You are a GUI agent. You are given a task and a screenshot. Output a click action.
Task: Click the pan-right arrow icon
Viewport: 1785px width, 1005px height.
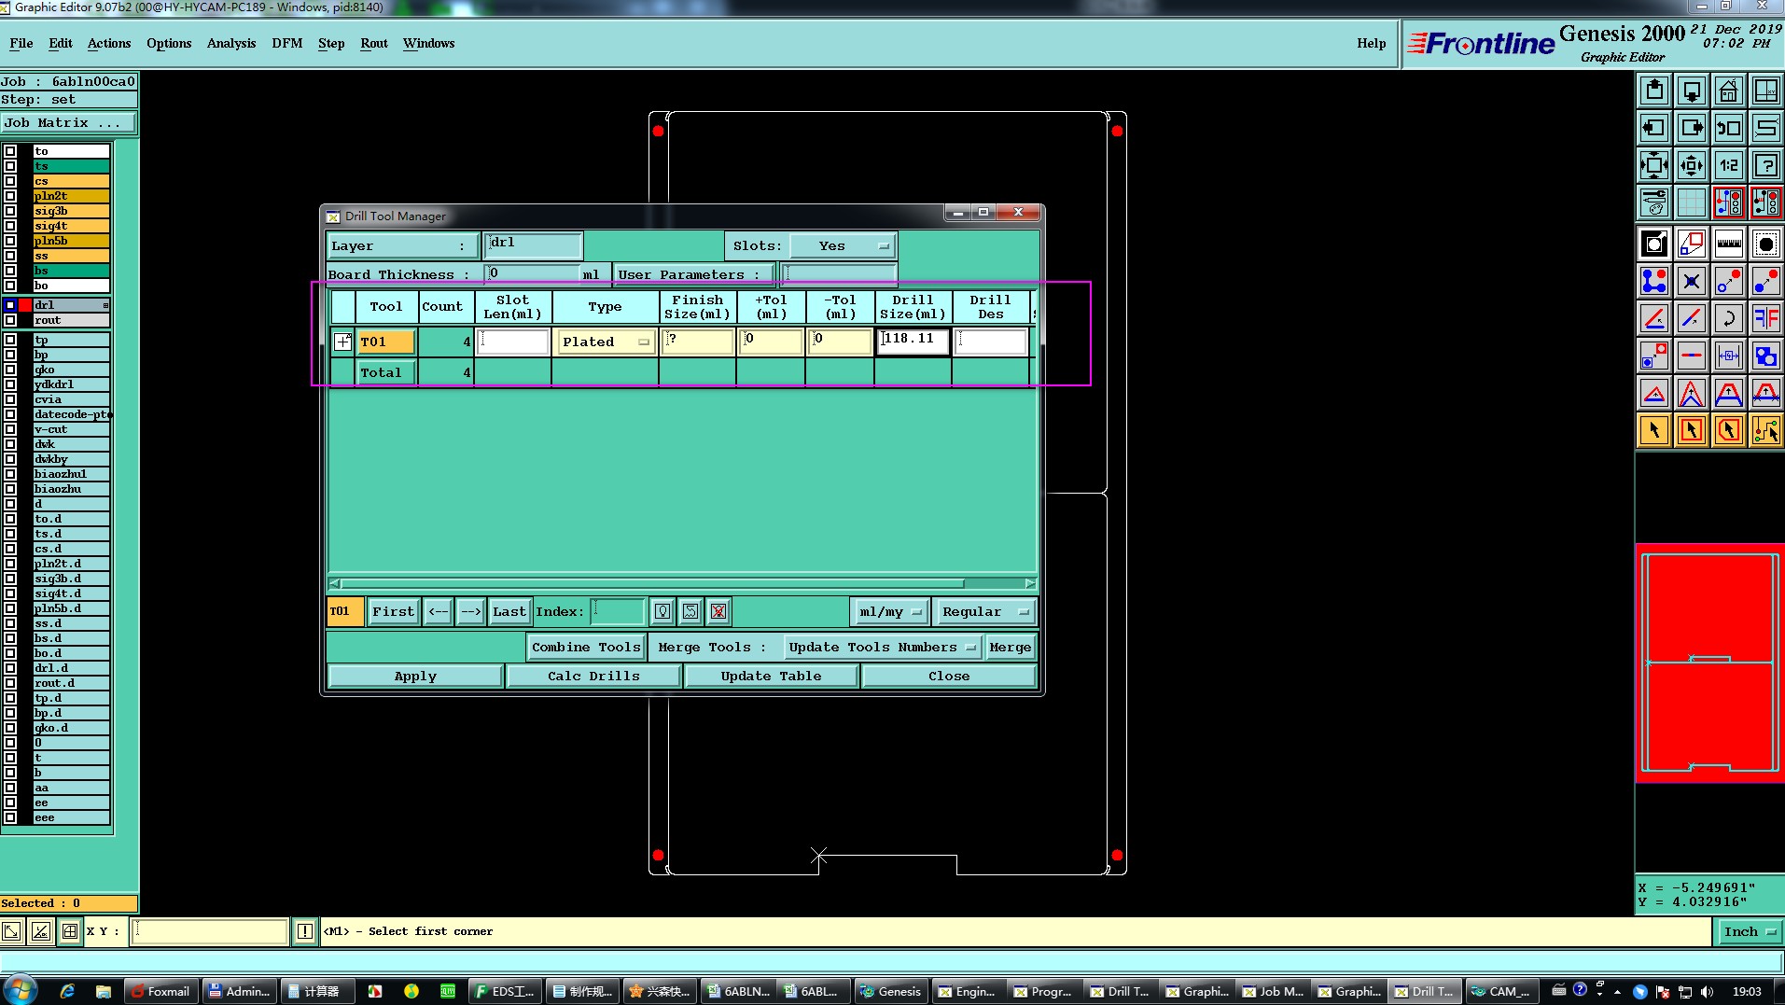tap(1692, 128)
